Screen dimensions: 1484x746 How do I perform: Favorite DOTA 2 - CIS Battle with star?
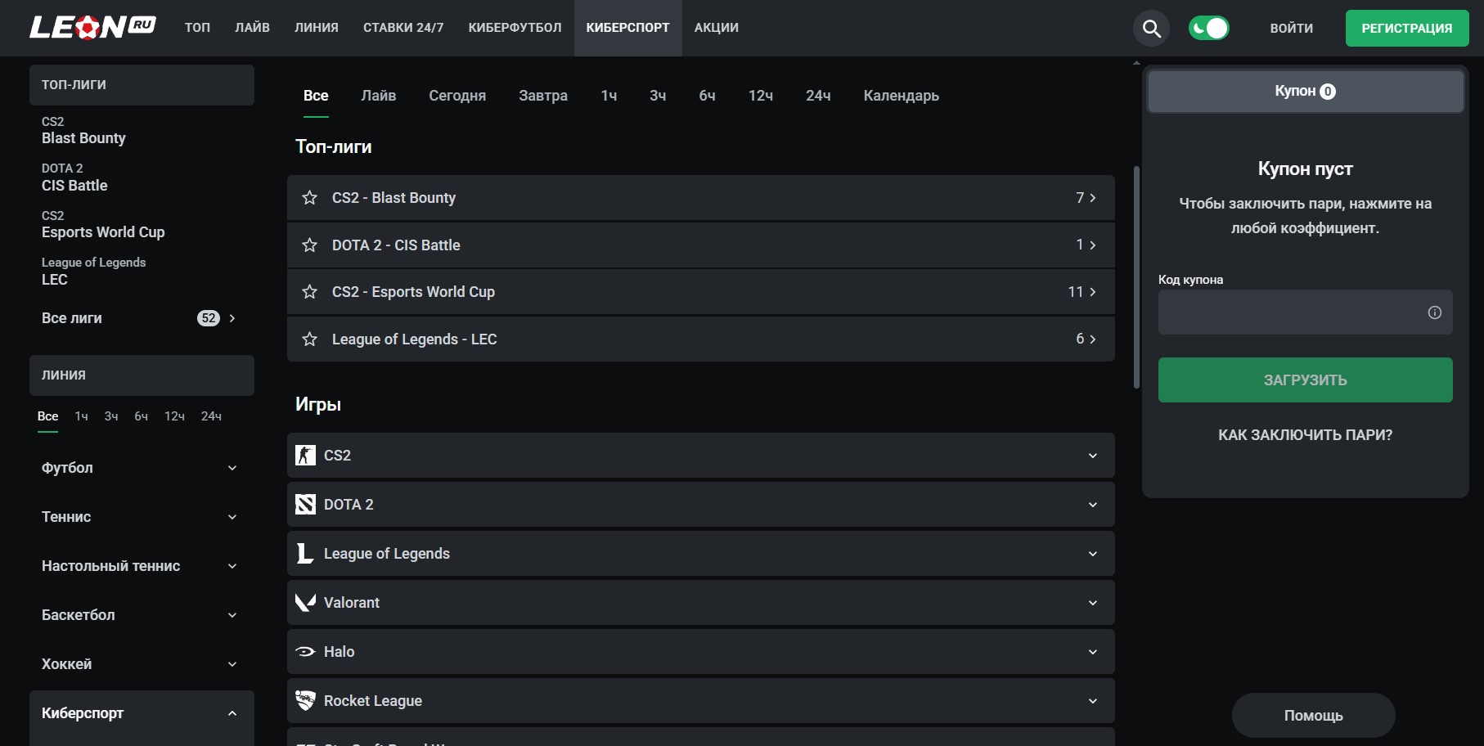pos(309,245)
